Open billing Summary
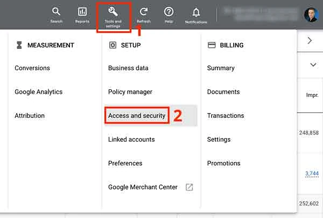Screen dimensions: 323x218 click(221, 68)
